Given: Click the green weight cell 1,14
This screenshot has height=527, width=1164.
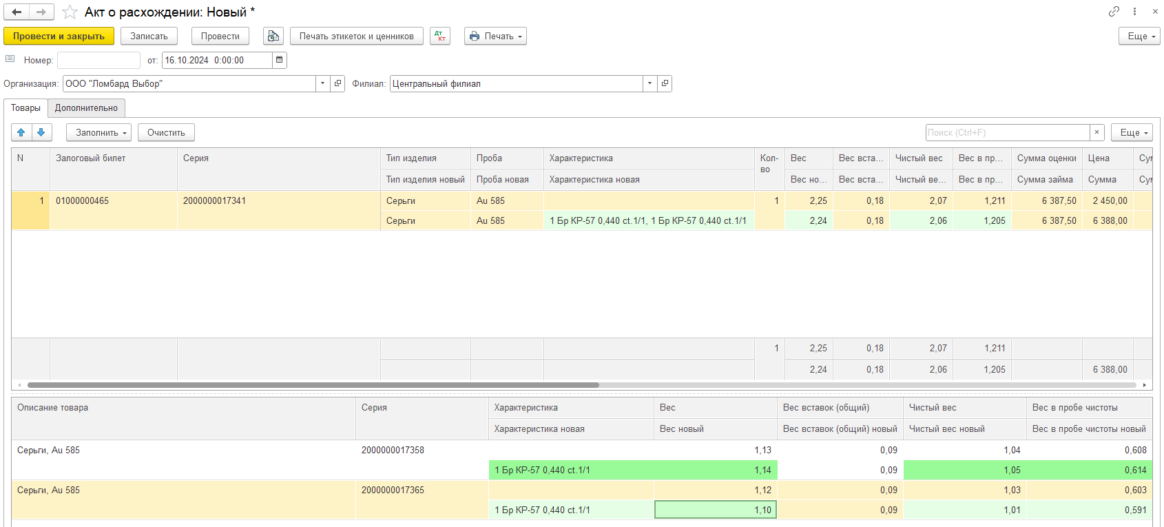Looking at the screenshot, I should tap(716, 470).
